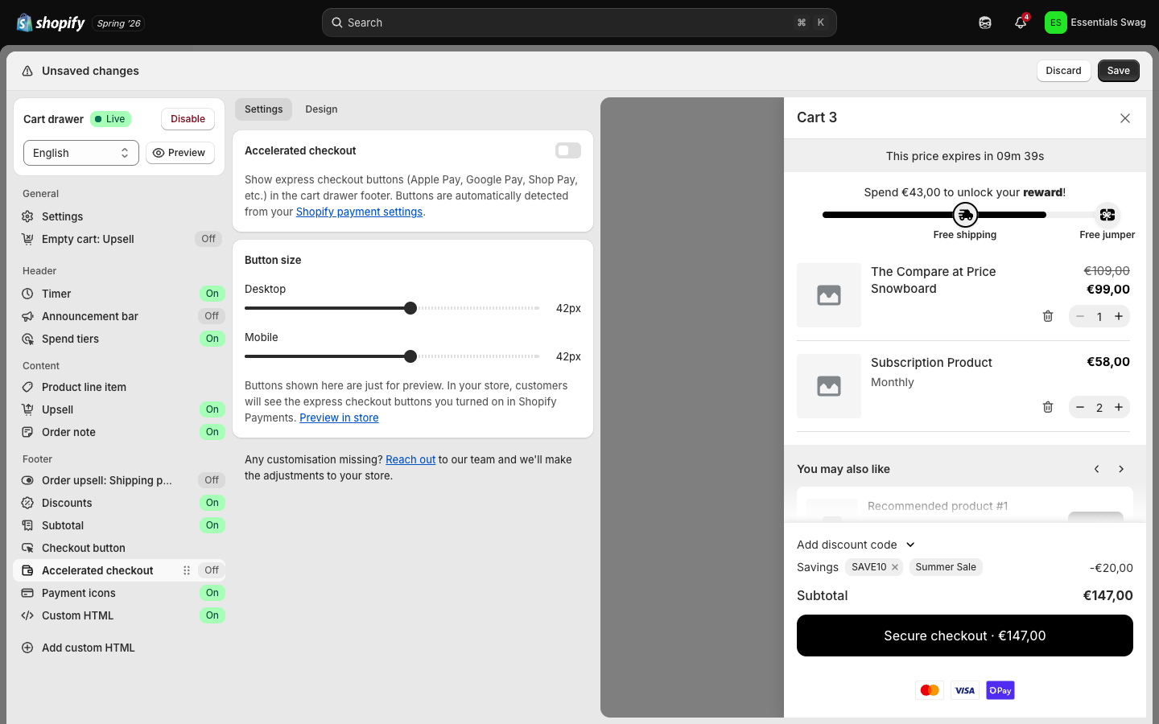Screen dimensions: 1159x724
Task: Click the Free jumper gift milestone icon
Action: tap(1107, 215)
